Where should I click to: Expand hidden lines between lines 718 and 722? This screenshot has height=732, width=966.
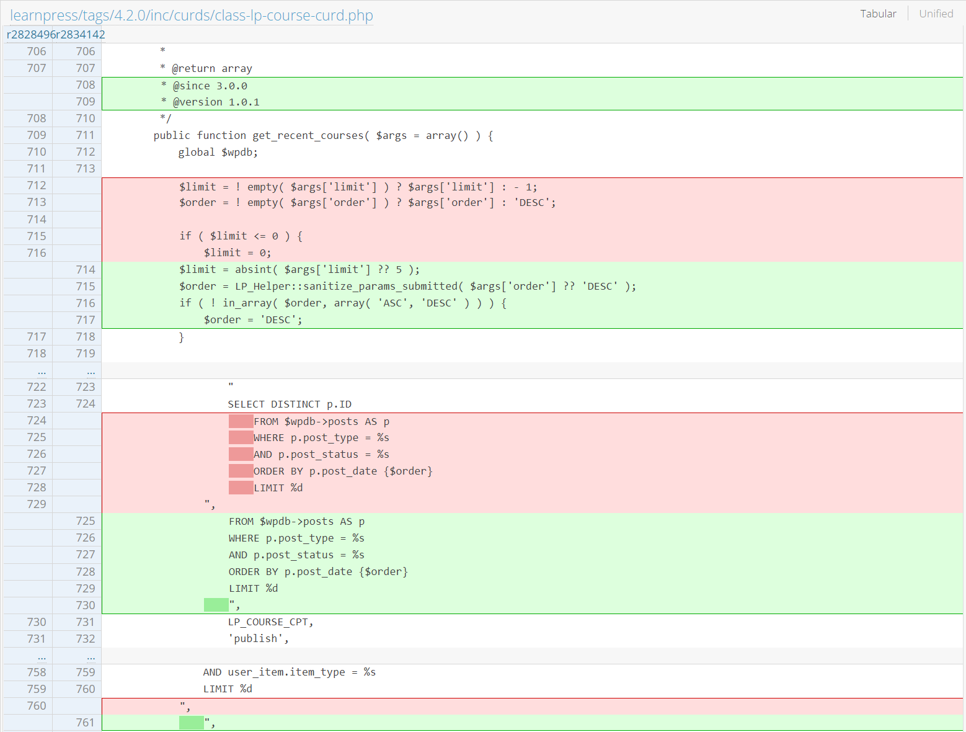coord(42,370)
